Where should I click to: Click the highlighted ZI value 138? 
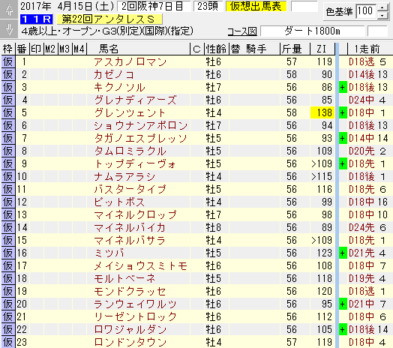point(322,112)
